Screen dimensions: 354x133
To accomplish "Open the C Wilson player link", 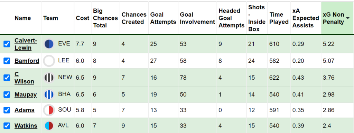I will tap(25, 78).
